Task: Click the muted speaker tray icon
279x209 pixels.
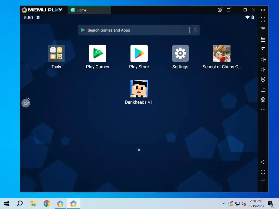Action: [244, 204]
